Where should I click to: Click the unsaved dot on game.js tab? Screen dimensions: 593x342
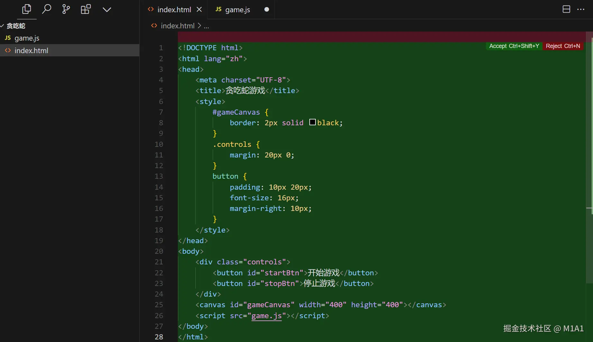[x=267, y=10]
